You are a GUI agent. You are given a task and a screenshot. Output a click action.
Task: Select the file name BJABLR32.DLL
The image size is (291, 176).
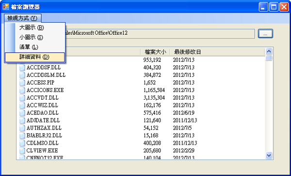point(44,136)
